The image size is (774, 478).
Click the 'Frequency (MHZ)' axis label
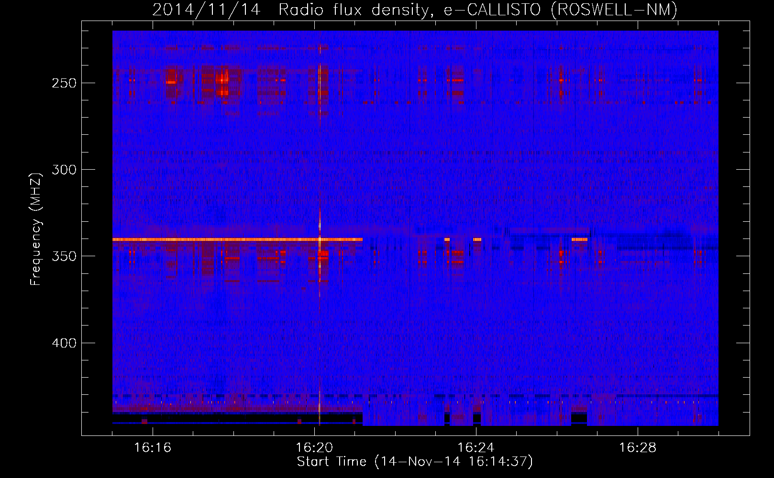[36, 229]
